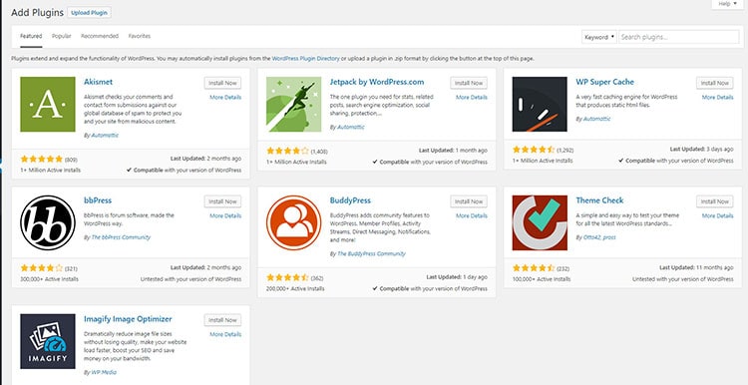Click bbPress's star rating

42,268
